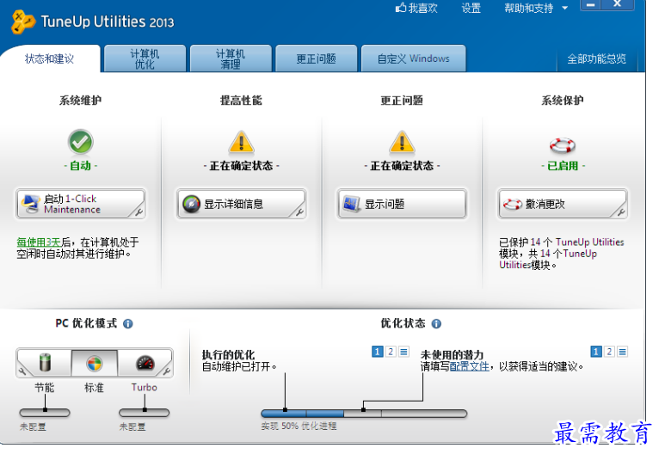Image resolution: width=659 pixels, height=460 pixels.
Task: Minimize the TuneUp Utilities window
Action: [591, 4]
